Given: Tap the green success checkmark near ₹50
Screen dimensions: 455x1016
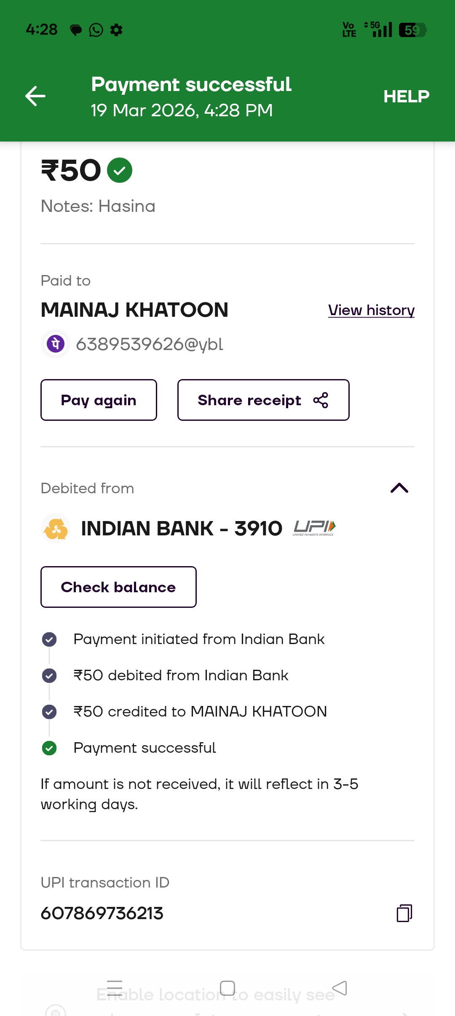Looking at the screenshot, I should [120, 170].
